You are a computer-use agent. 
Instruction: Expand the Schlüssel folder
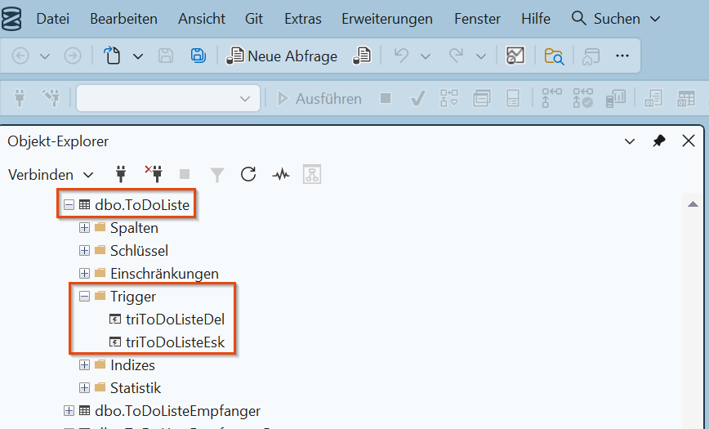[x=84, y=250]
